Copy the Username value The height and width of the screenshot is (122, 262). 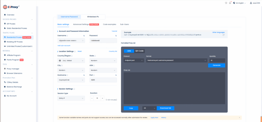pos(84,36)
